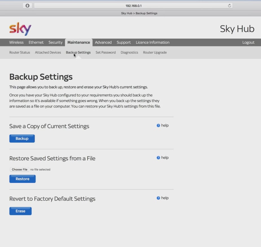The image size is (261, 247).
Task: Select Backup Settings submenu item
Action: tap(78, 52)
